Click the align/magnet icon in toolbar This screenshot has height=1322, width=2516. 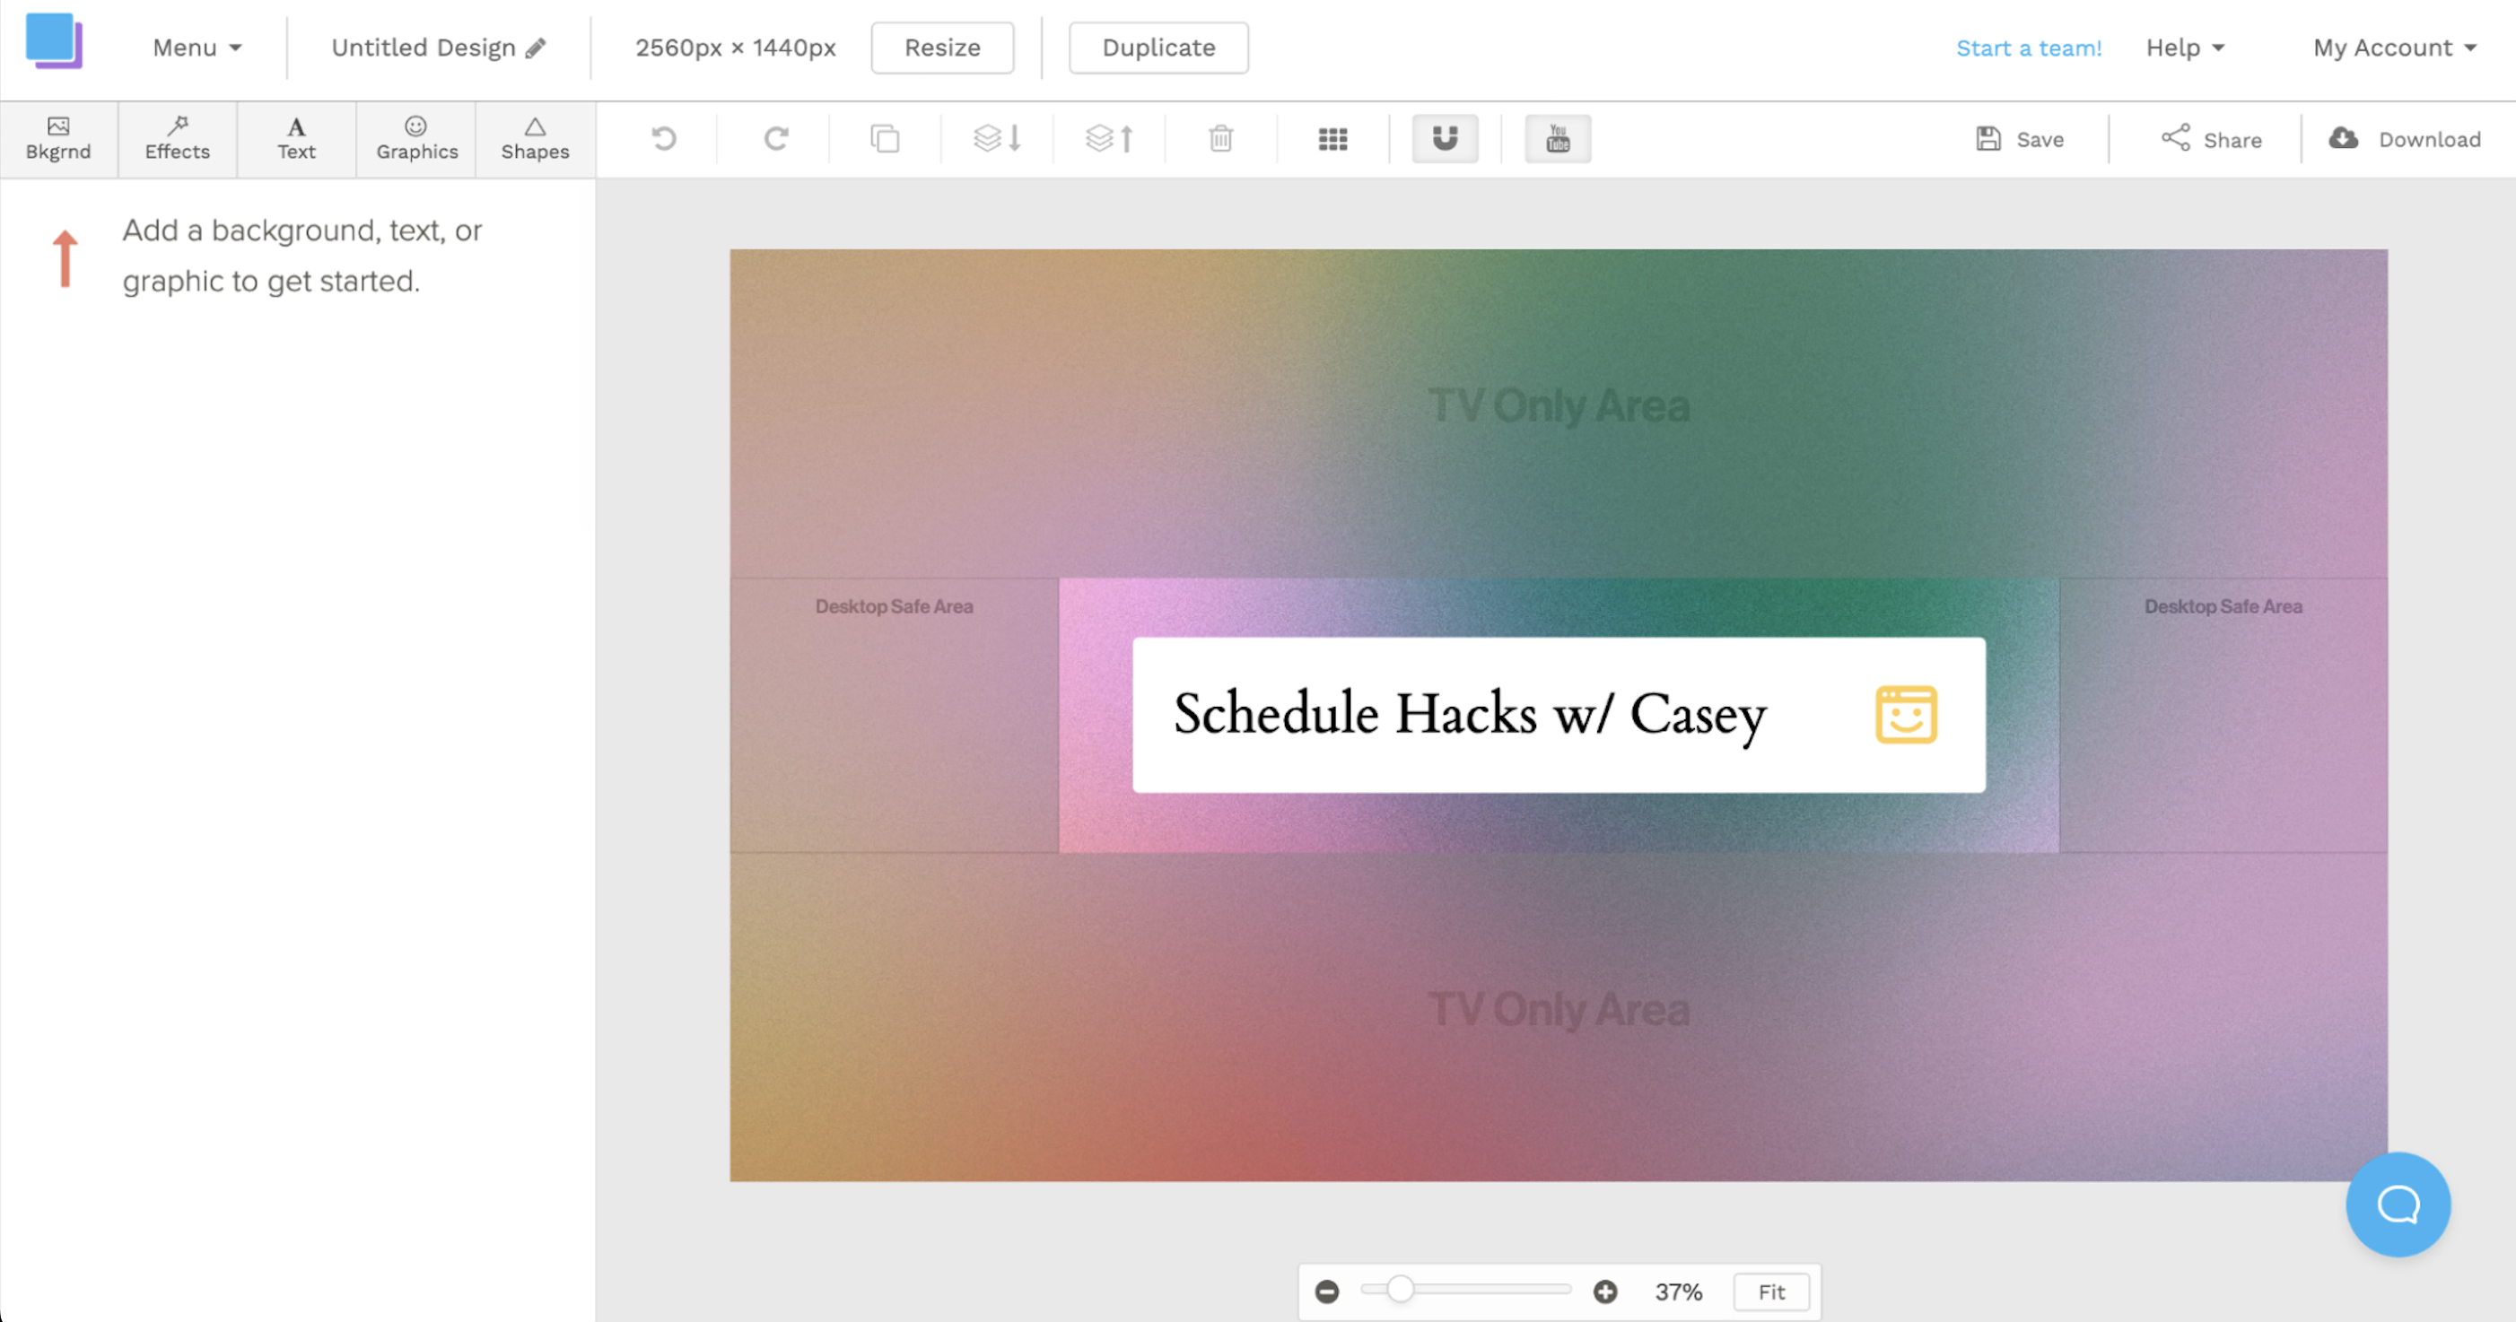[x=1445, y=138]
